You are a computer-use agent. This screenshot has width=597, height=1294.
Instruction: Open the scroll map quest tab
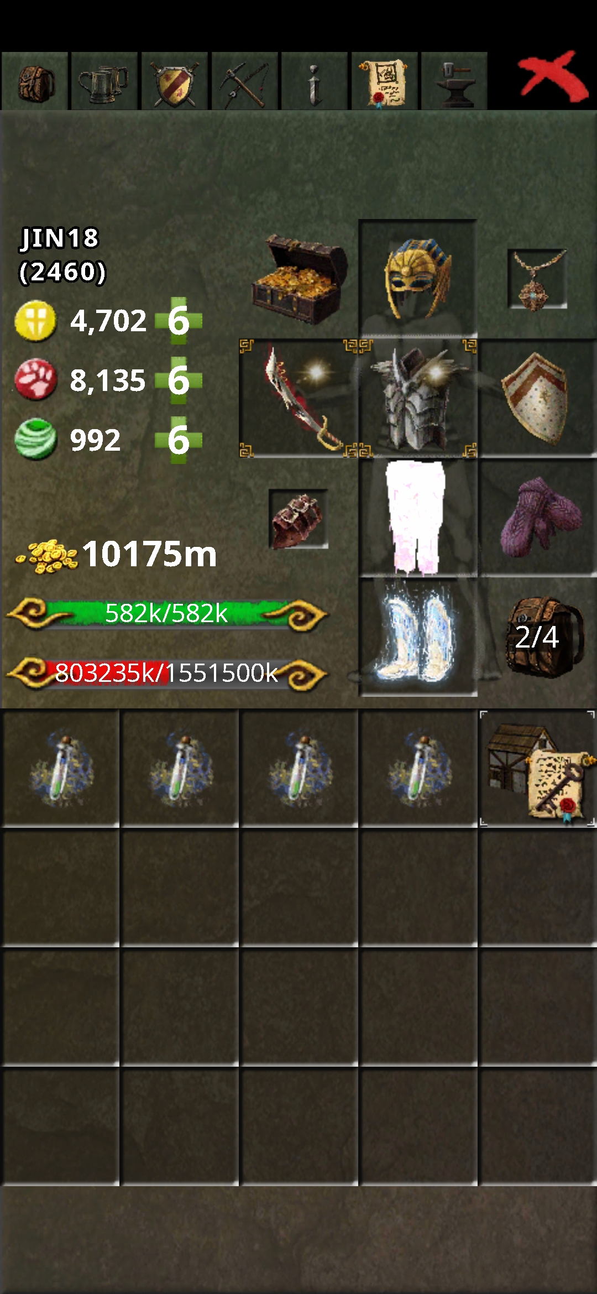point(385,81)
